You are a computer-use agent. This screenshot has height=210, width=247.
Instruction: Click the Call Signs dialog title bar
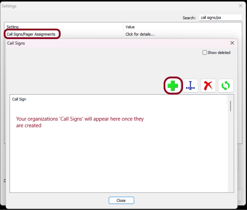(118, 43)
